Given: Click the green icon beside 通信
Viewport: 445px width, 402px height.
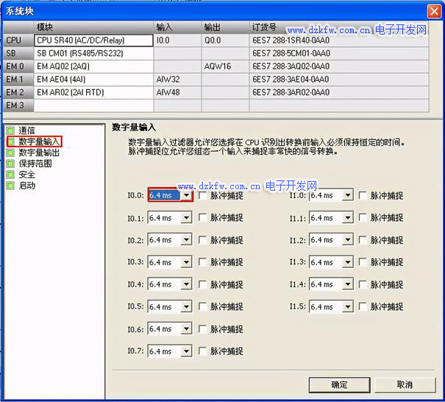Looking at the screenshot, I should click(10, 130).
